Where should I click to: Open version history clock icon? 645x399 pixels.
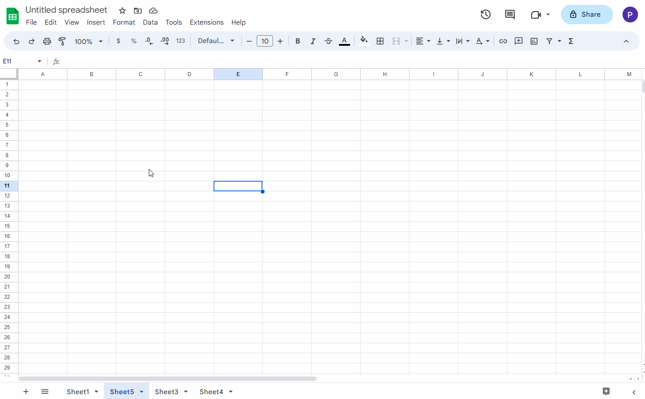(x=486, y=15)
